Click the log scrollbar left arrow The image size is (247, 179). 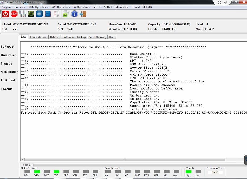(x=22, y=159)
